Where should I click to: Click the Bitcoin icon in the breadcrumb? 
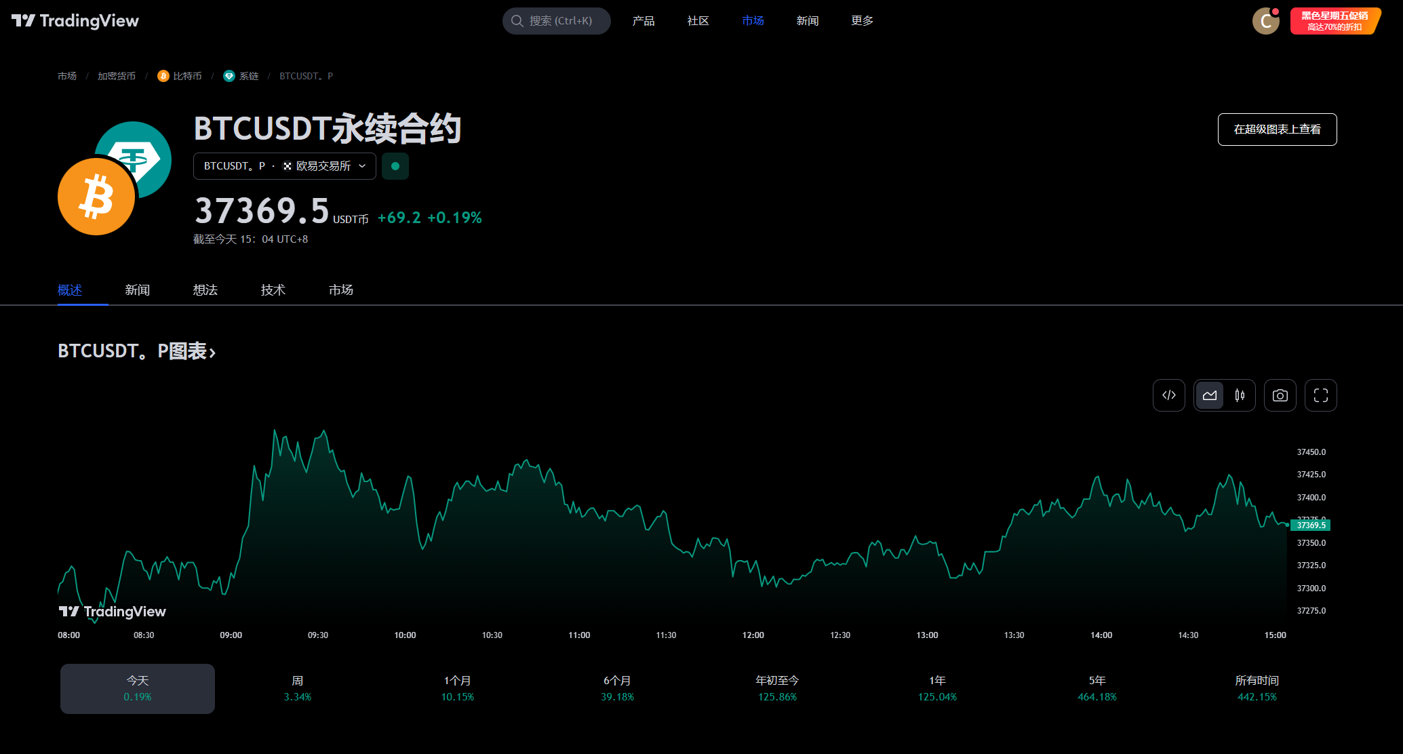click(x=163, y=76)
